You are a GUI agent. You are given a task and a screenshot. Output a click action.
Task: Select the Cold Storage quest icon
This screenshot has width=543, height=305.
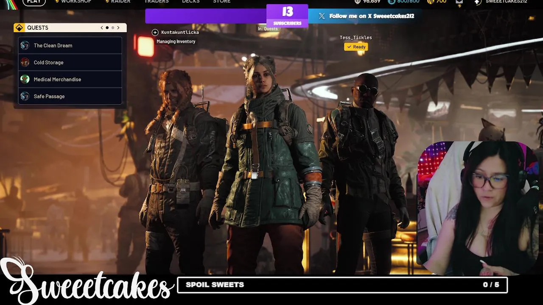pyautogui.click(x=25, y=62)
